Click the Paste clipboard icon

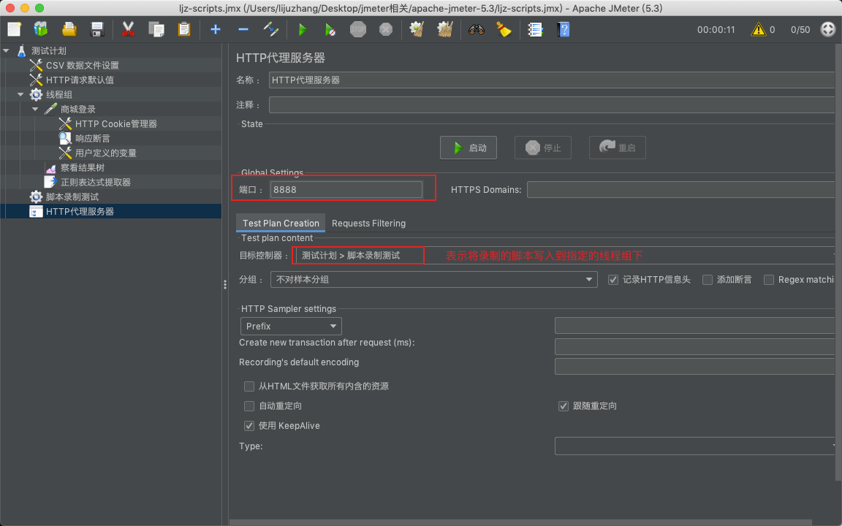184,29
